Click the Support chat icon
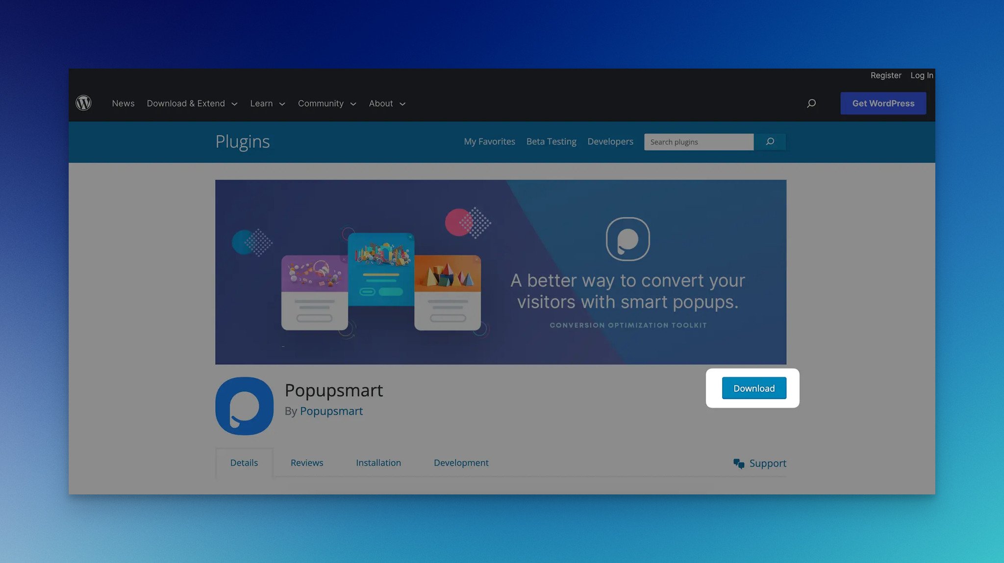The height and width of the screenshot is (563, 1004). point(738,463)
